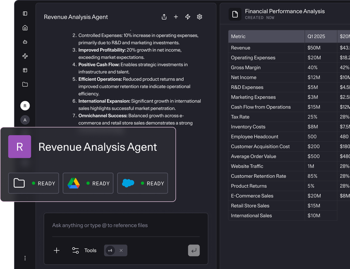Viewport: 350px width, 269px height.
Task: Open the table view sidebar icon
Action: point(25,70)
